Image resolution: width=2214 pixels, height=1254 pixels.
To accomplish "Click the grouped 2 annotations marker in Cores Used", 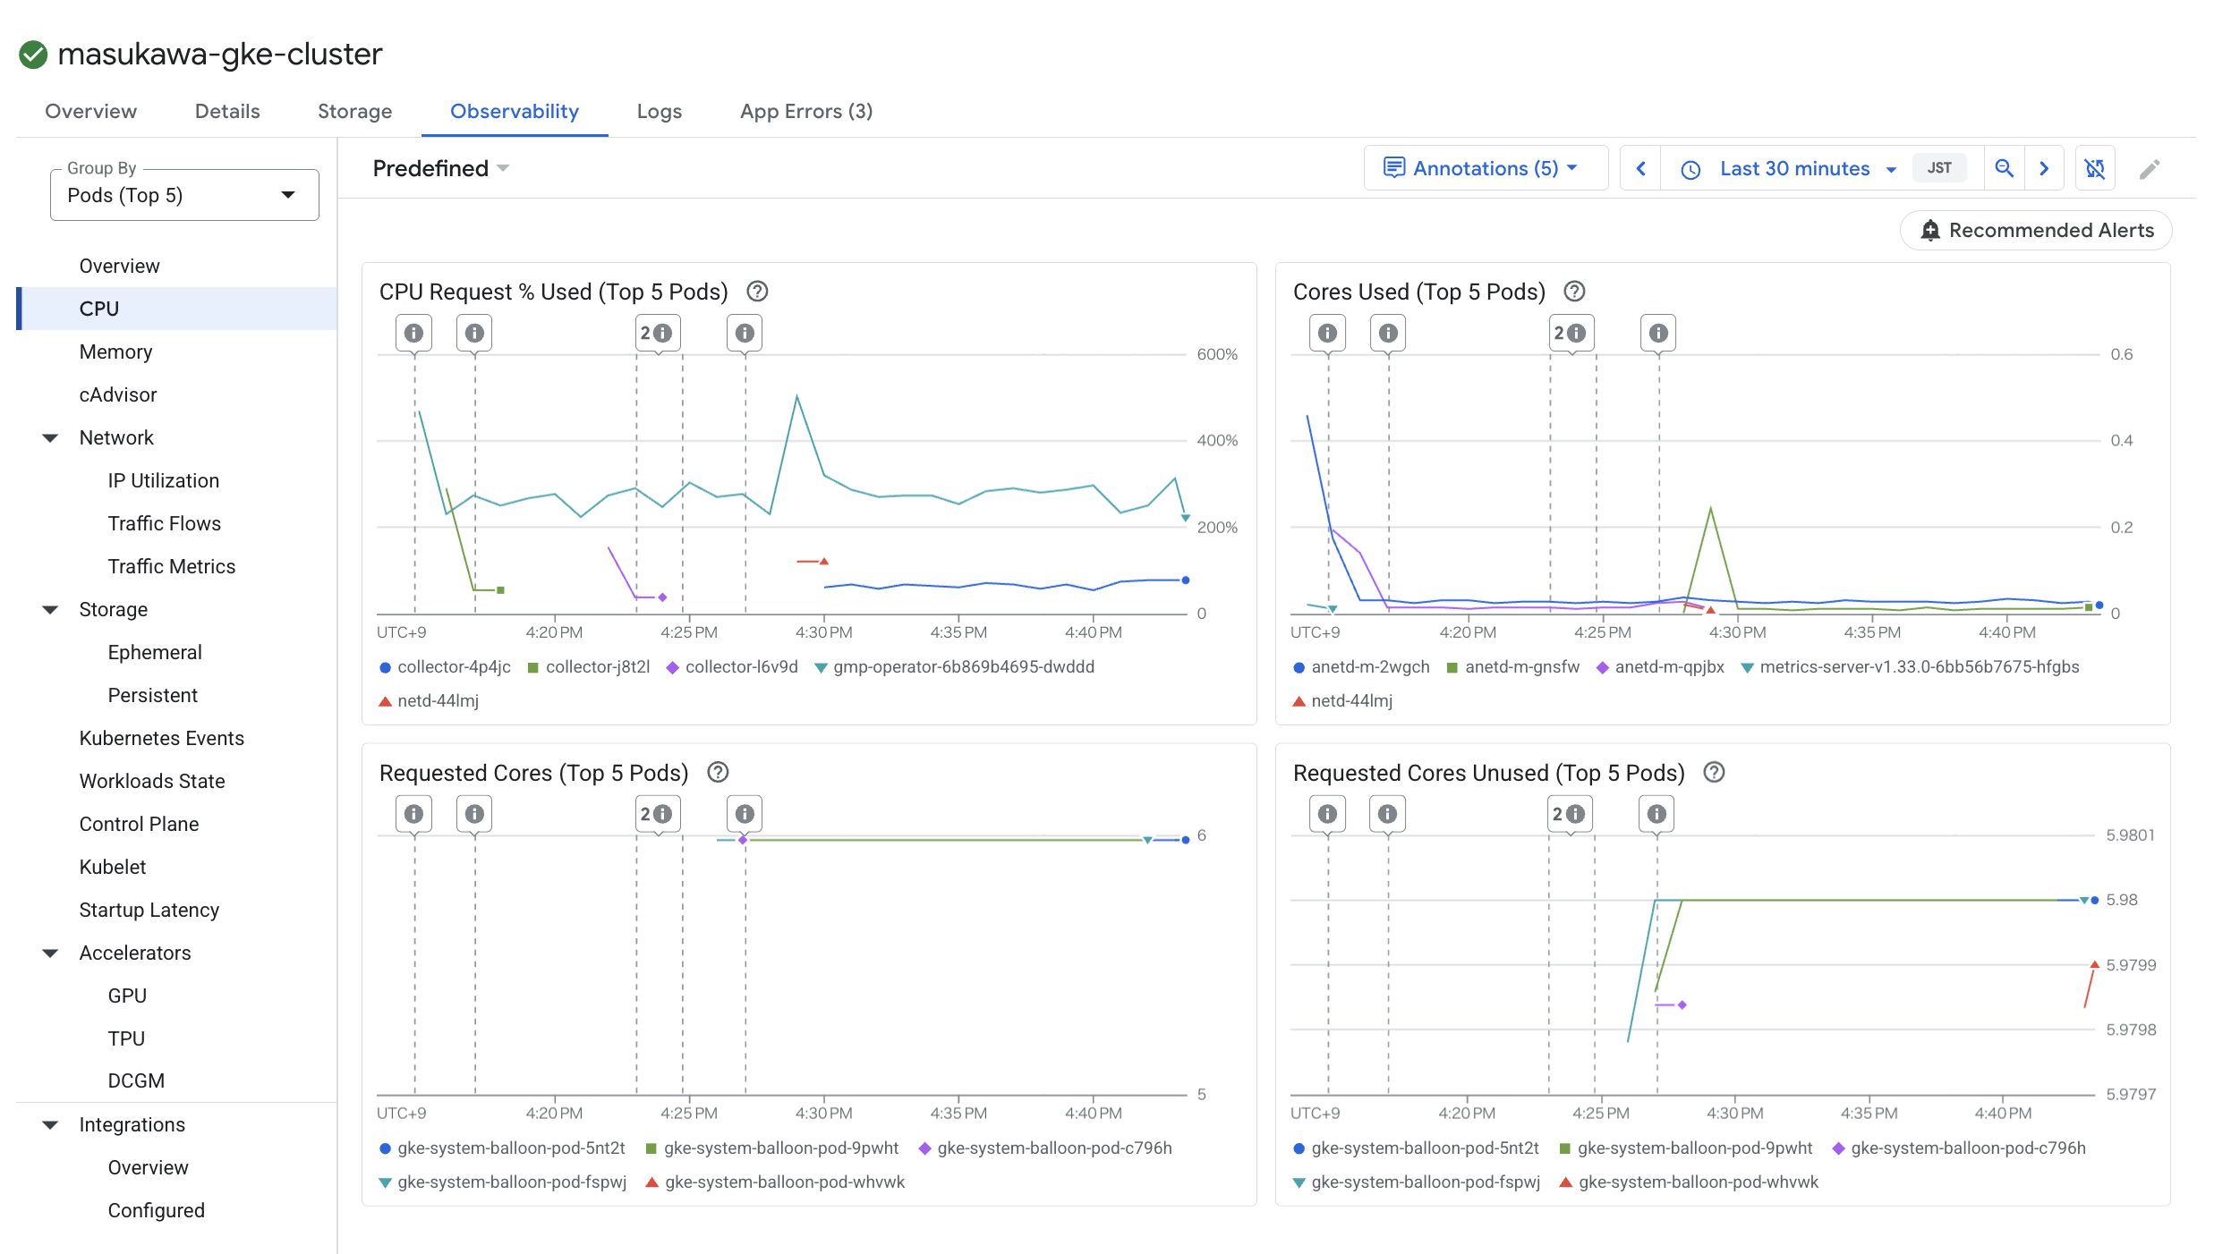I will pos(1571,334).
